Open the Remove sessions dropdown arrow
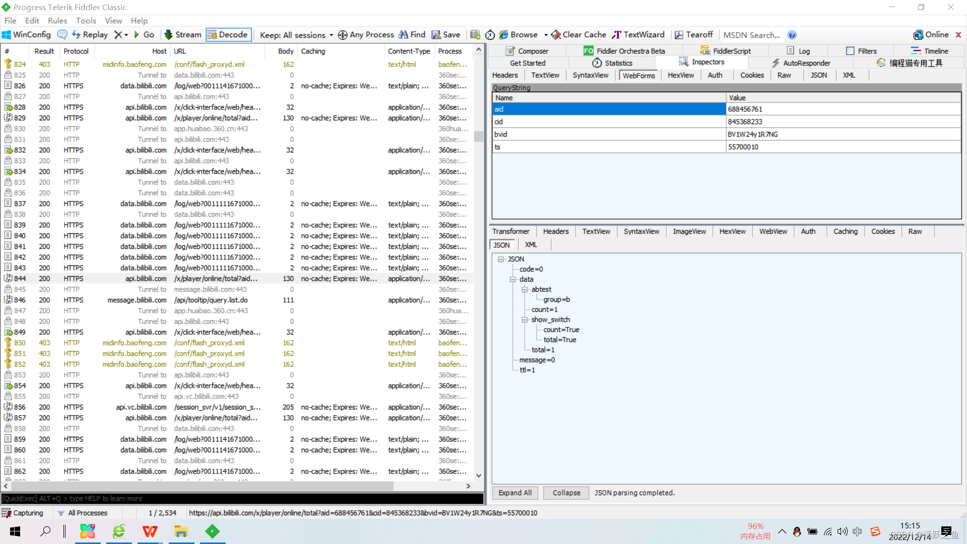The height and width of the screenshot is (544, 967). tap(126, 35)
